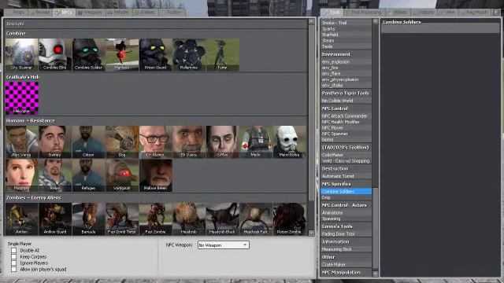
Task: Spawn the Poison Zombie NPC
Action: tap(289, 219)
